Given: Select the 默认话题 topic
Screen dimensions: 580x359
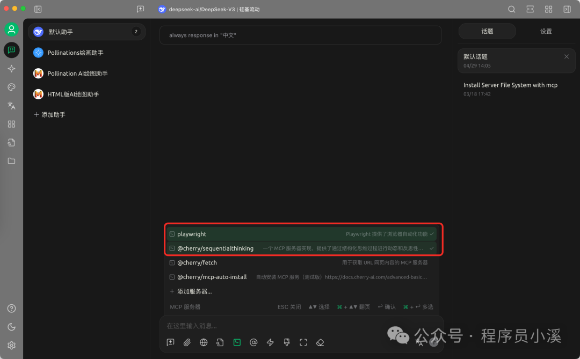Looking at the screenshot, I should click(x=517, y=61).
